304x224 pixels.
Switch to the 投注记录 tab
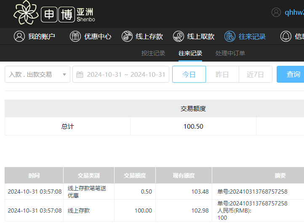click(153, 53)
